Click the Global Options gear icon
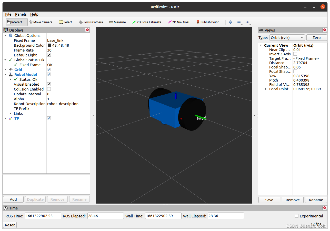 tap(11, 35)
